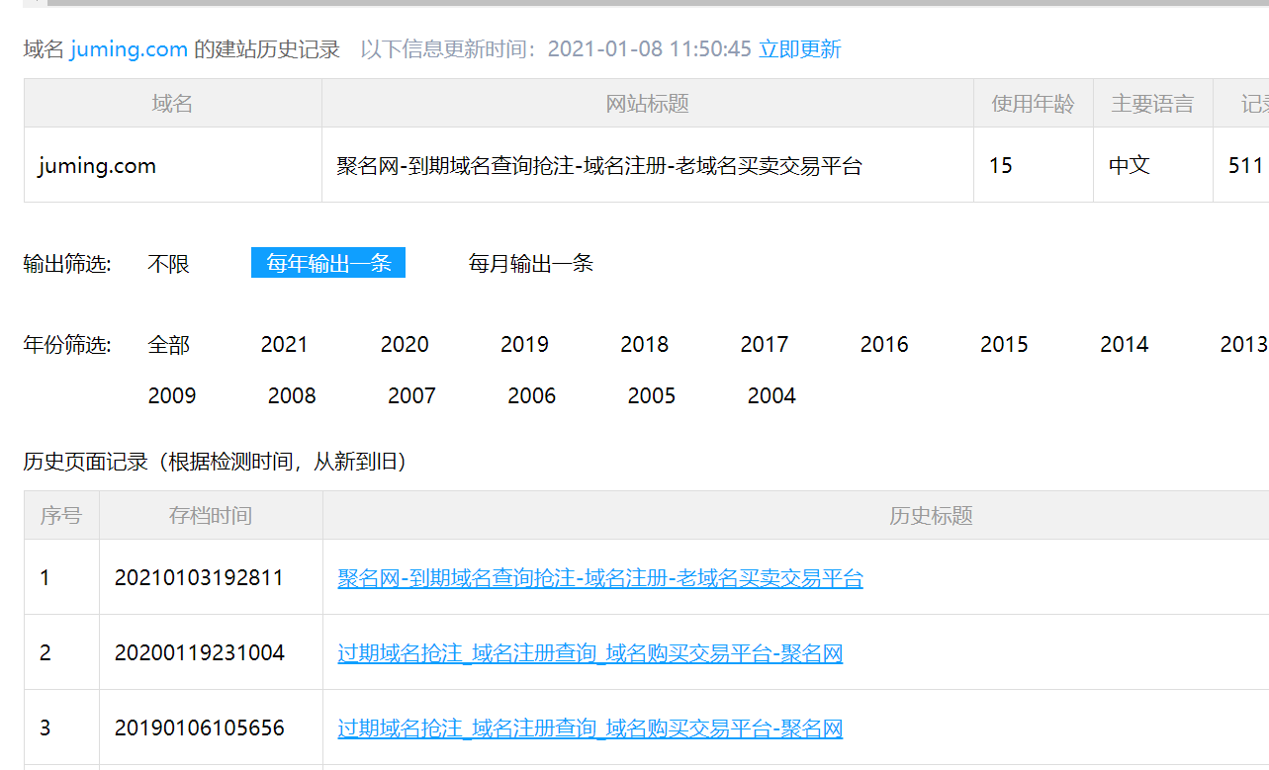Viewport: 1269px width, 770px height.
Task: Click the 历史标题 column header
Action: click(930, 515)
